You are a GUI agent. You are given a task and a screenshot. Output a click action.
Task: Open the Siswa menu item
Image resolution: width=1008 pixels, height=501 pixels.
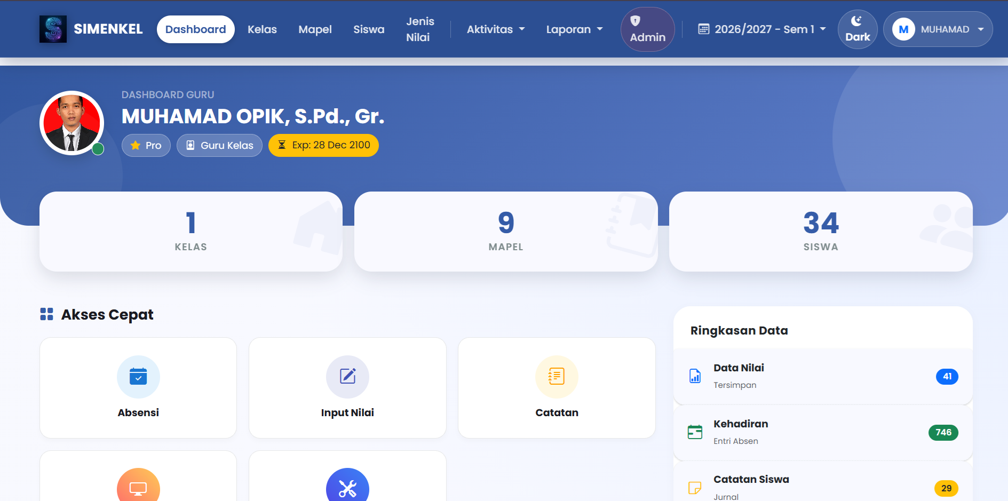coord(369,29)
